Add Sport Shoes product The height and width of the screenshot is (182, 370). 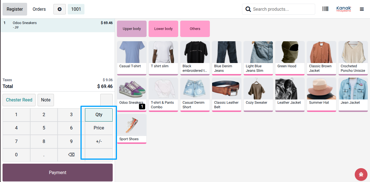[132, 129]
